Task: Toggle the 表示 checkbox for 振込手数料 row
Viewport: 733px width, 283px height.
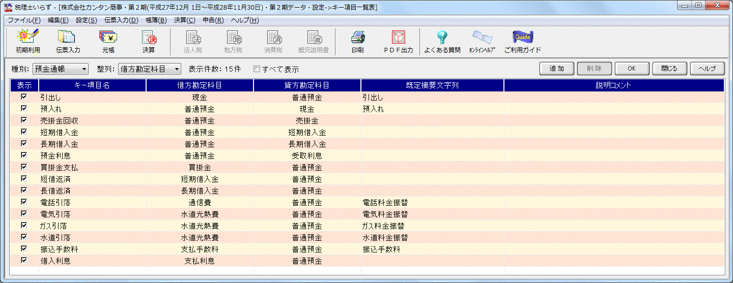Action: [x=24, y=249]
